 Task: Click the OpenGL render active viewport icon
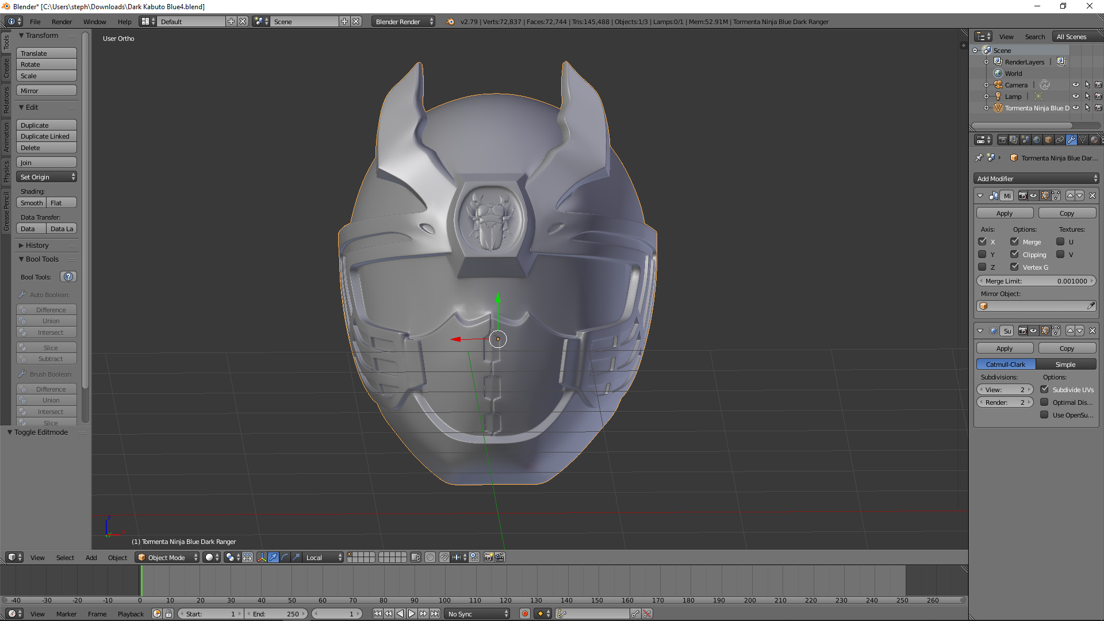pyautogui.click(x=488, y=557)
